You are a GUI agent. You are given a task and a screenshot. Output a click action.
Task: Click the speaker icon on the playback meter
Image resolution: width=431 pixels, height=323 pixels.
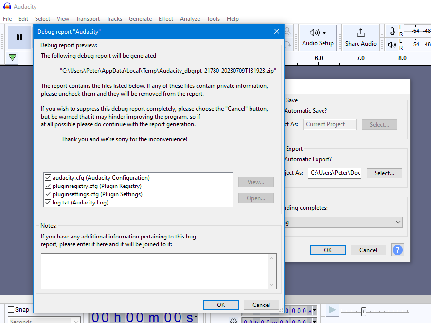click(392, 44)
